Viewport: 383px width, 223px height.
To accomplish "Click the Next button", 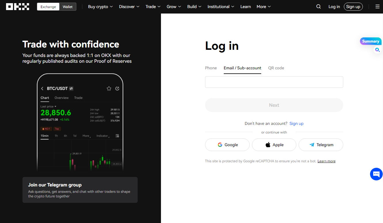I will coord(274,105).
